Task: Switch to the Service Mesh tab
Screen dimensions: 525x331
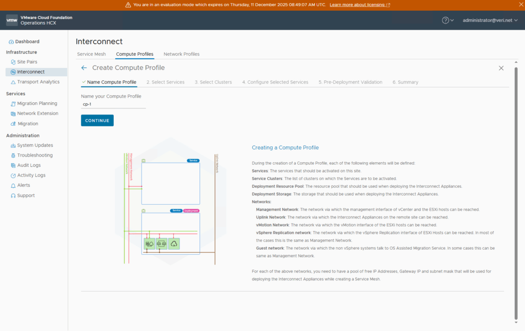Action: coord(91,54)
